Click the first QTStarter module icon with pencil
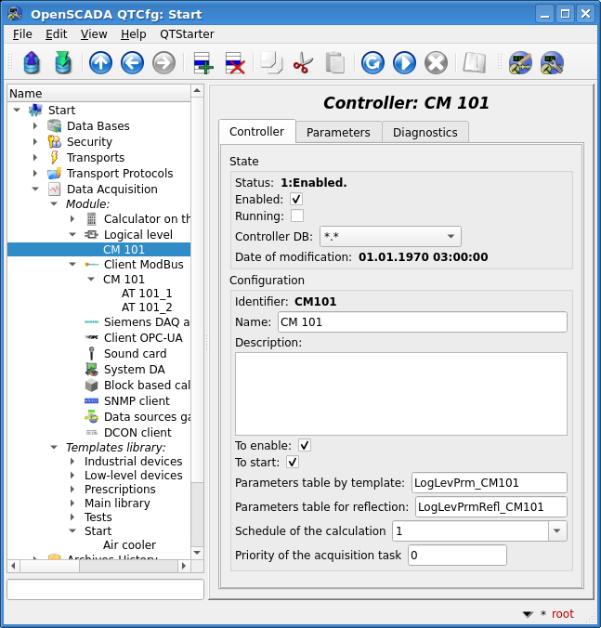601x628 pixels. [x=520, y=63]
